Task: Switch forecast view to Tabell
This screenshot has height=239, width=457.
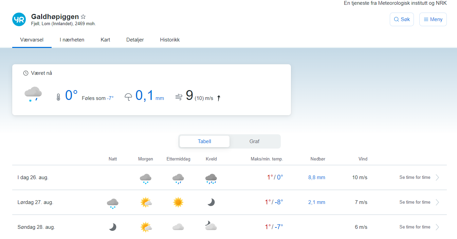Action: (x=204, y=141)
